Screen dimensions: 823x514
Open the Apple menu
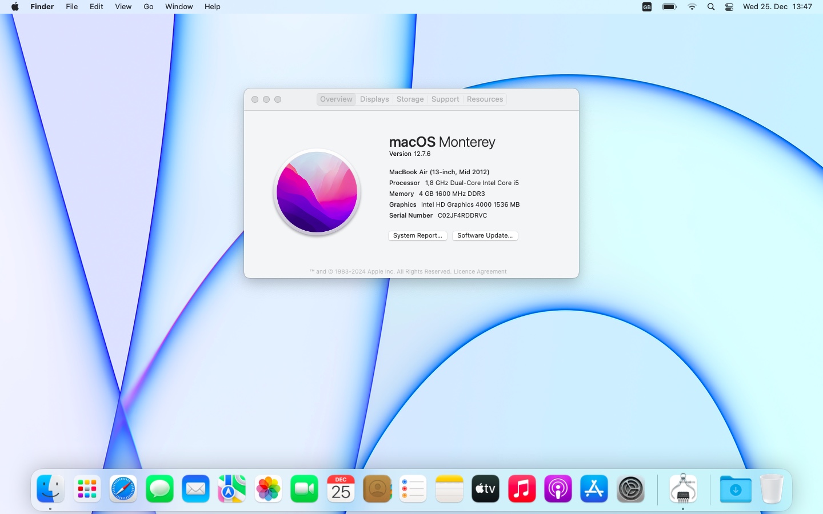15,7
